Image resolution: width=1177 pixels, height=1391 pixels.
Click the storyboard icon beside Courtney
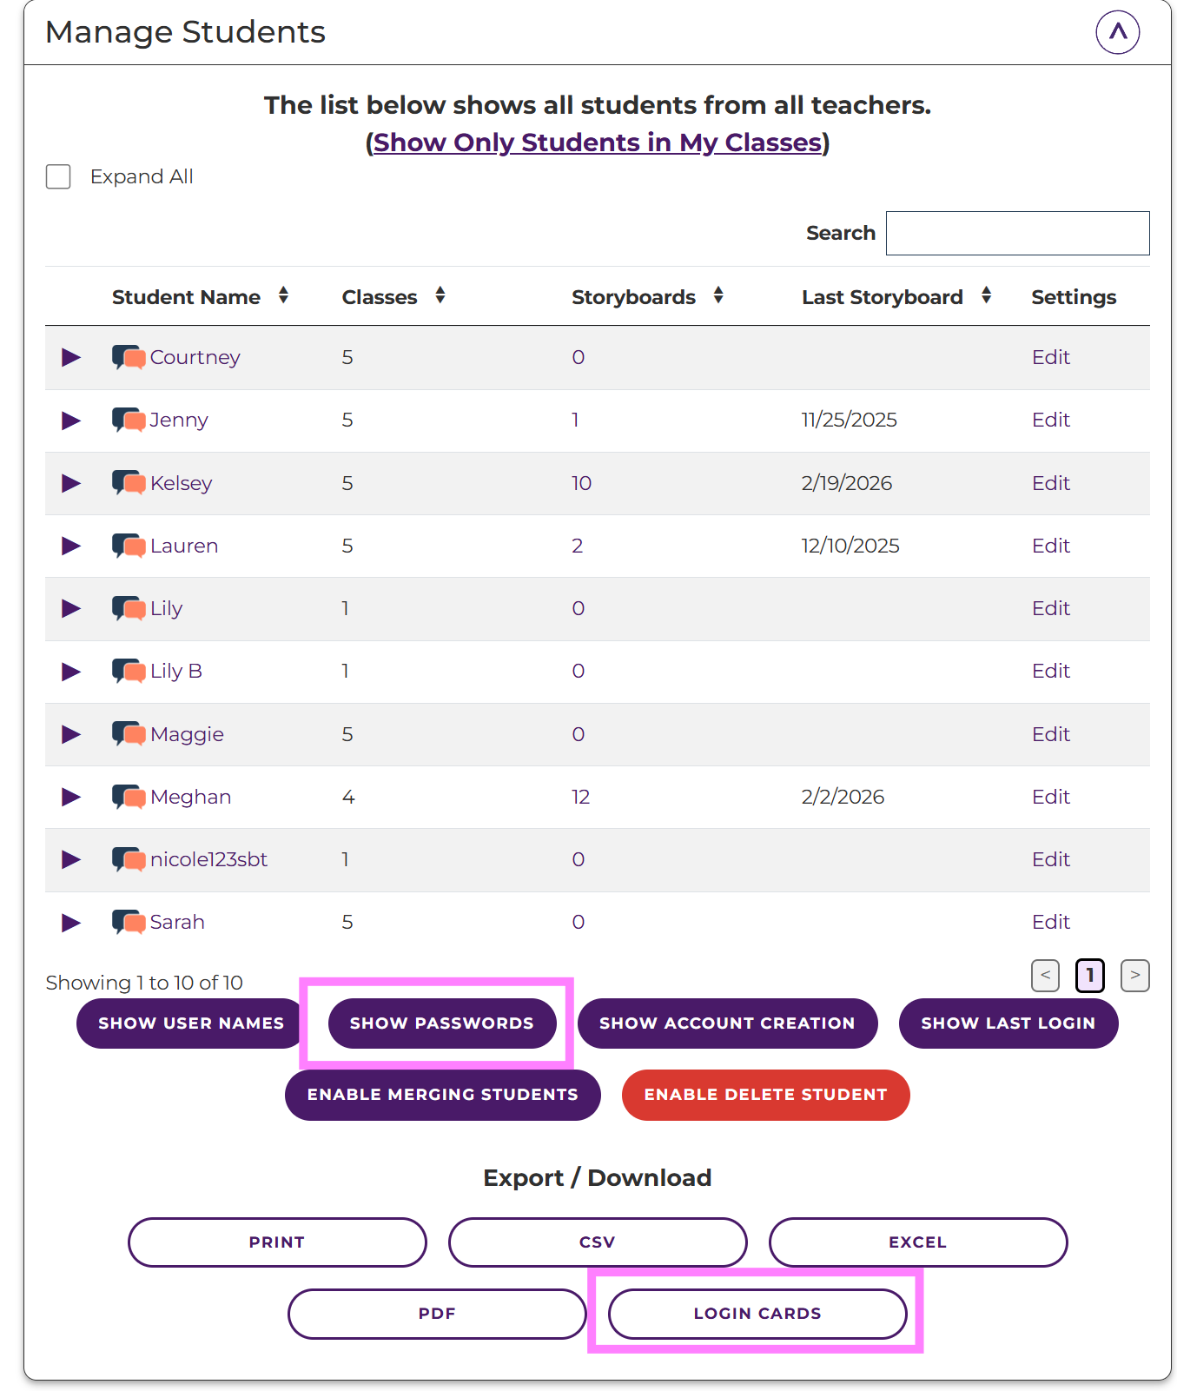[129, 357]
